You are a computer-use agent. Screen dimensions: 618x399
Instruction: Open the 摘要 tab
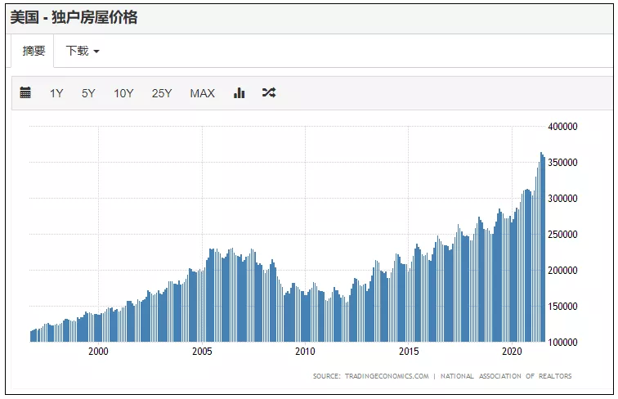click(34, 51)
